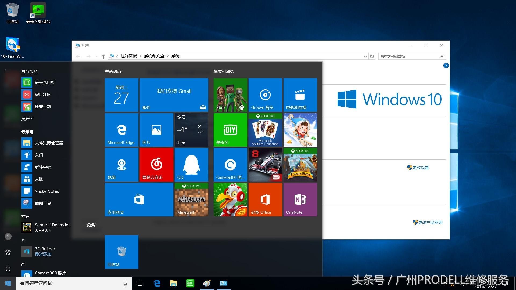Expand breadcrumb arrow after 系统和安全

(x=168, y=56)
